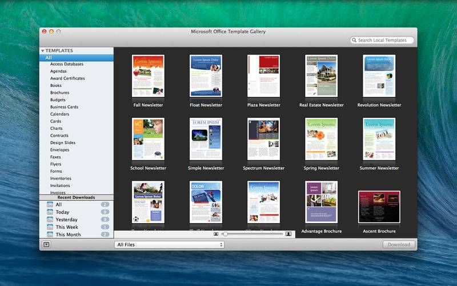This screenshot has height=286, width=457.
Task: Choose Inventories in the sidebar
Action: point(61,178)
